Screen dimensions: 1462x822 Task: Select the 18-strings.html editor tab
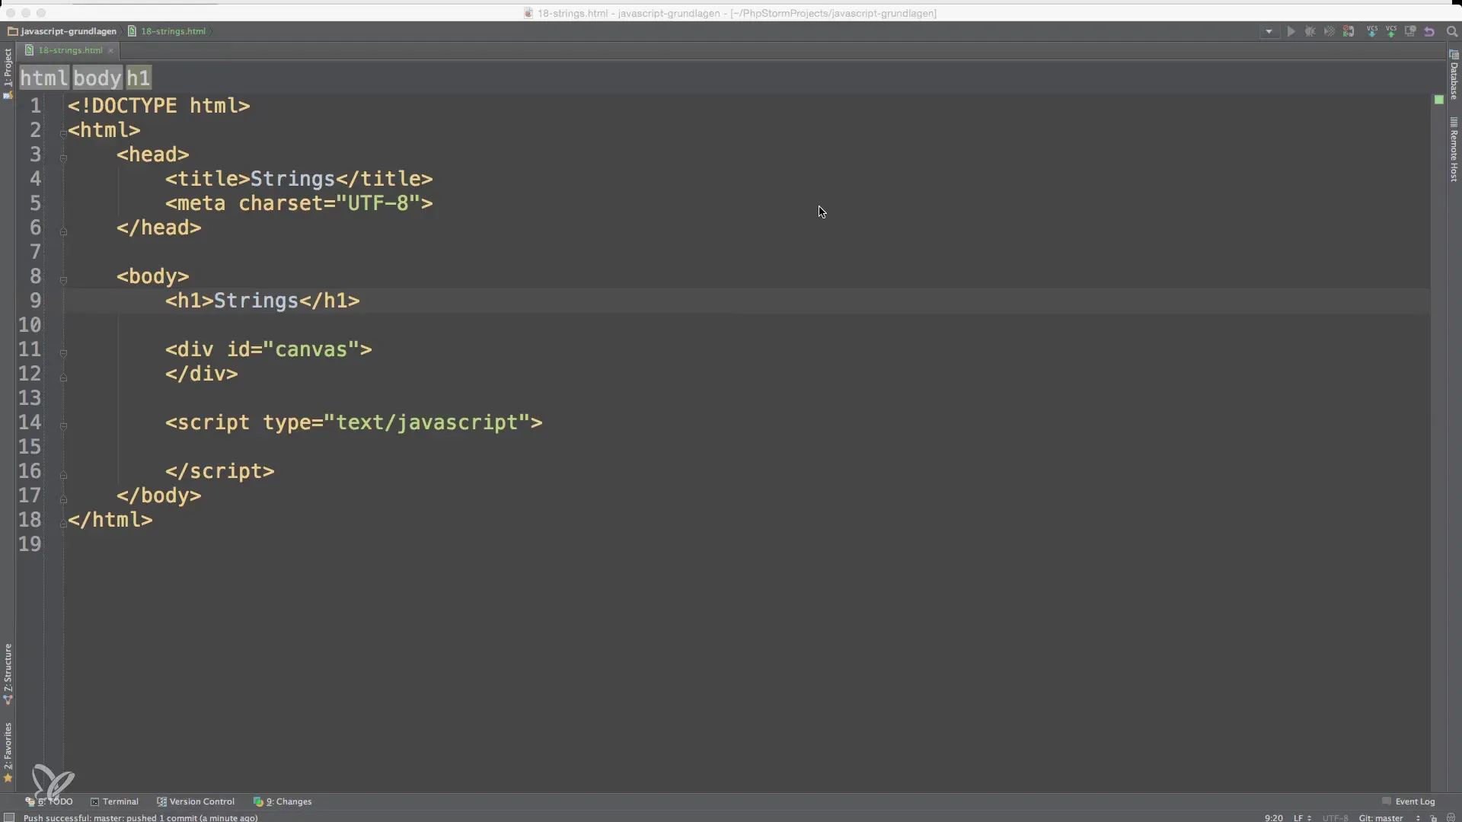pyautogui.click(x=69, y=50)
